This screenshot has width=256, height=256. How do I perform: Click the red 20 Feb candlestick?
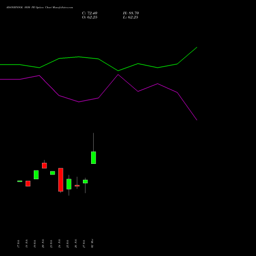45,165
